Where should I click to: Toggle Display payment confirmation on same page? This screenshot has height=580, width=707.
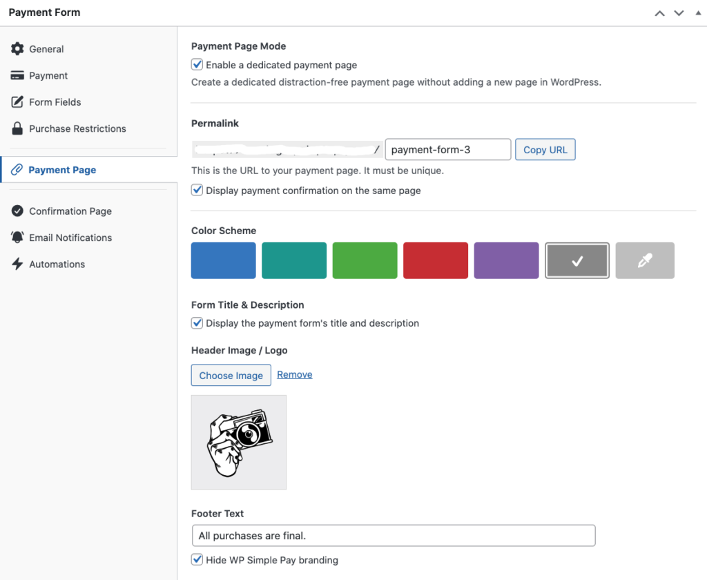(197, 191)
